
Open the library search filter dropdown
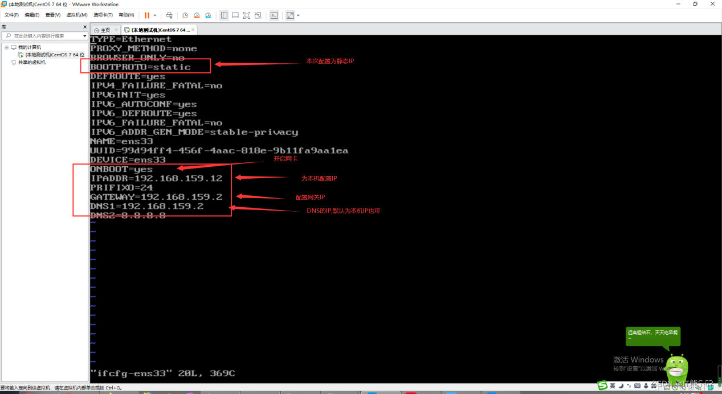(85, 36)
